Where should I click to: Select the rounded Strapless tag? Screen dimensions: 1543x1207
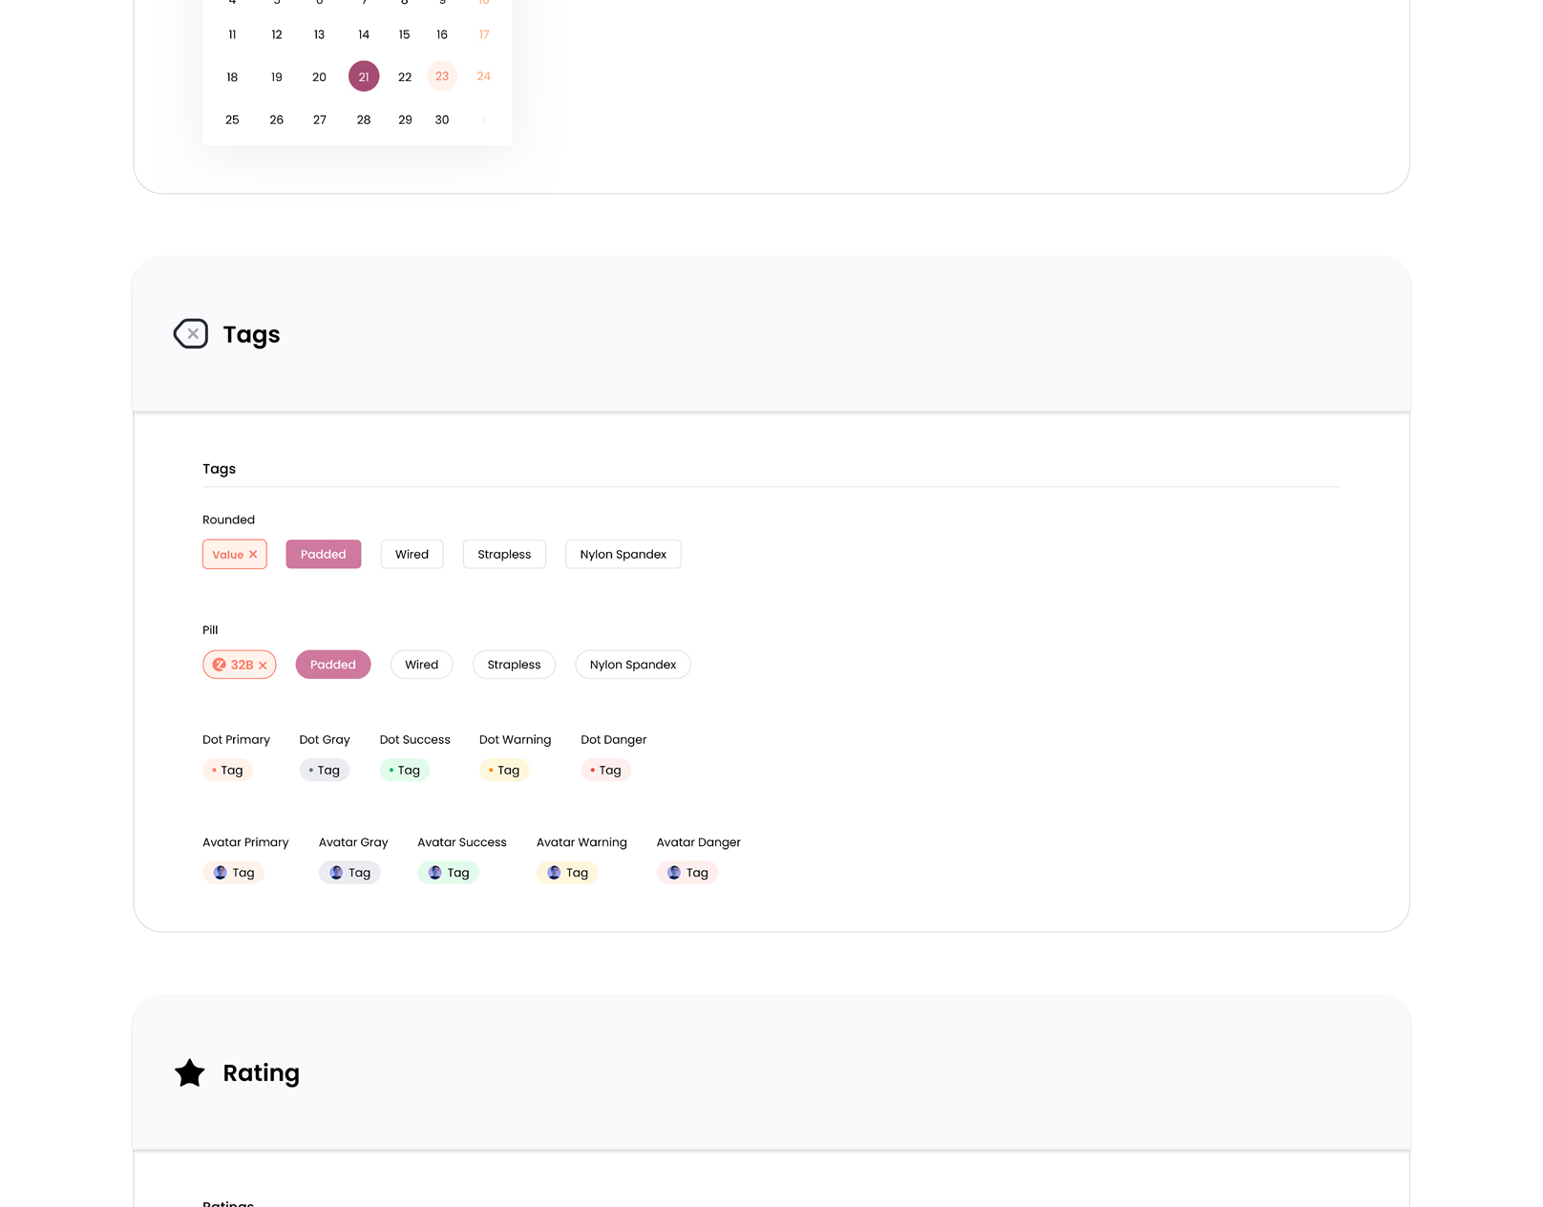click(x=504, y=555)
